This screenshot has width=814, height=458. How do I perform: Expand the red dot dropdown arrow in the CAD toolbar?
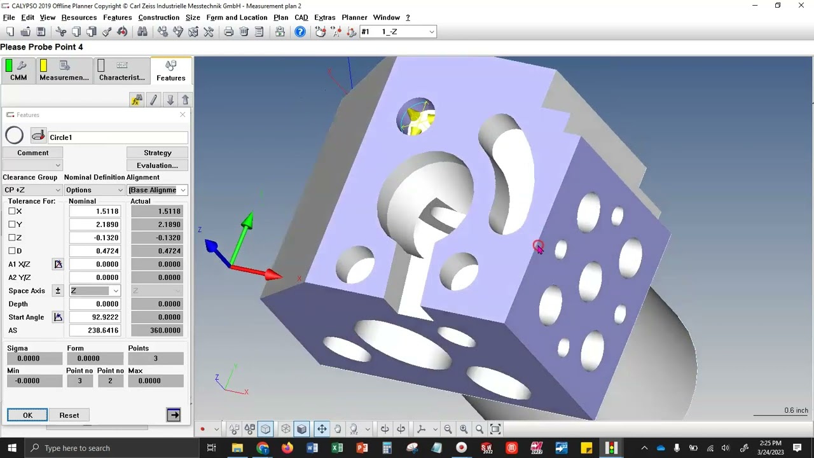[x=216, y=429]
